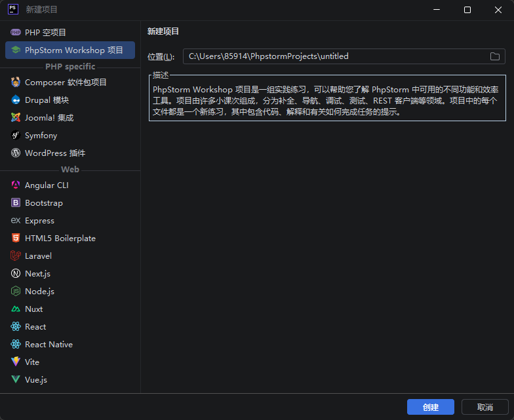Click the Node.js hexagon icon
This screenshot has height=420, width=514.
[x=16, y=291]
